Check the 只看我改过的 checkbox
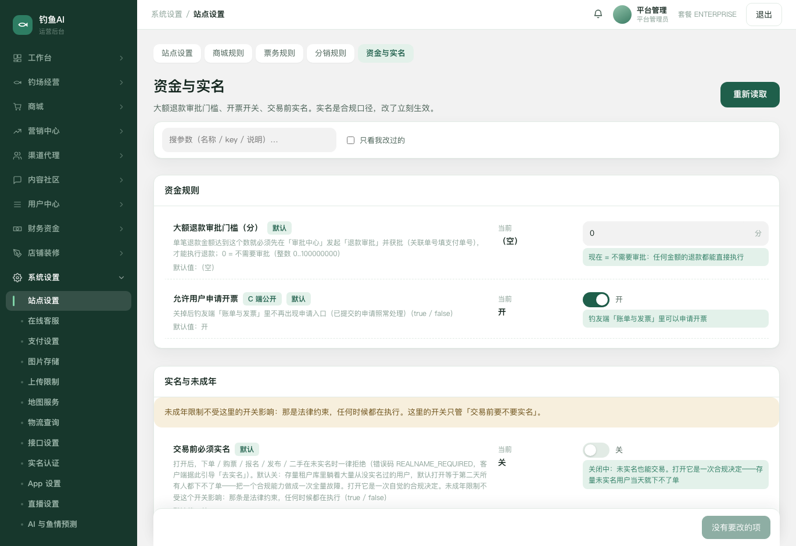This screenshot has width=796, height=546. tap(350, 140)
